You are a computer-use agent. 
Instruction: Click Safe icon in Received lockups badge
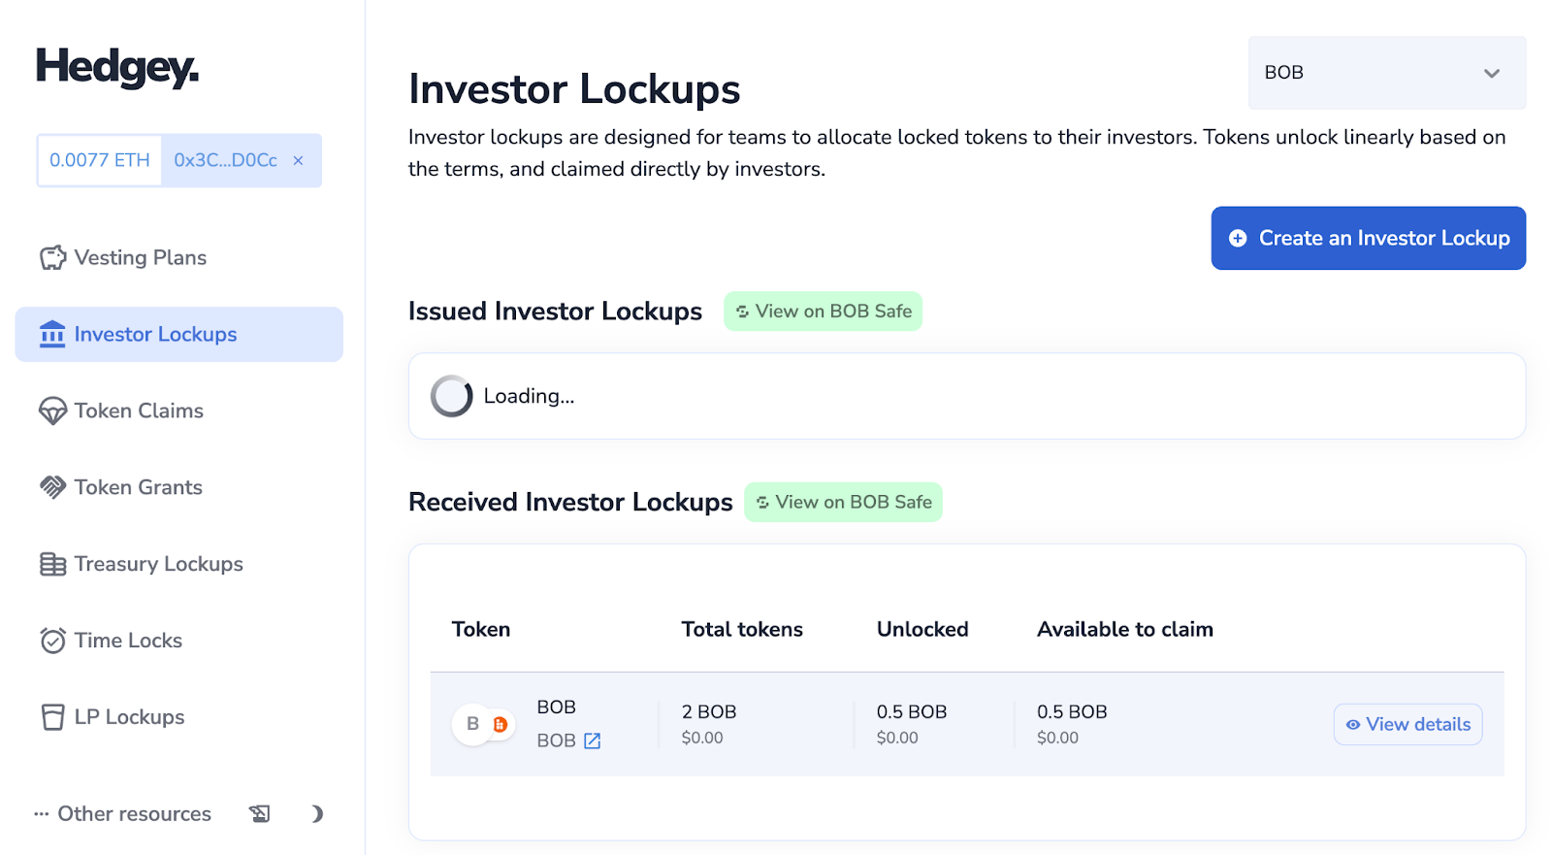762,503
